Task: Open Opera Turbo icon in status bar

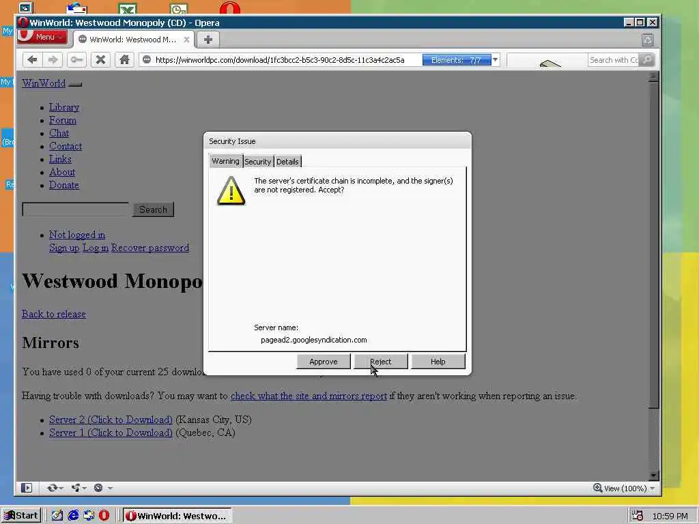Action: click(98, 488)
